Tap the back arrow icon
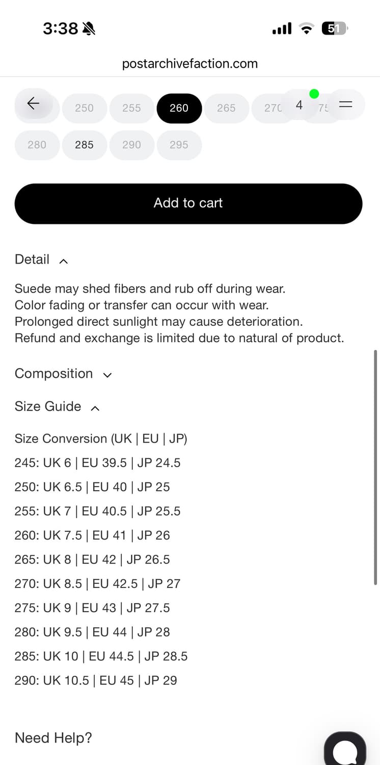 34,104
